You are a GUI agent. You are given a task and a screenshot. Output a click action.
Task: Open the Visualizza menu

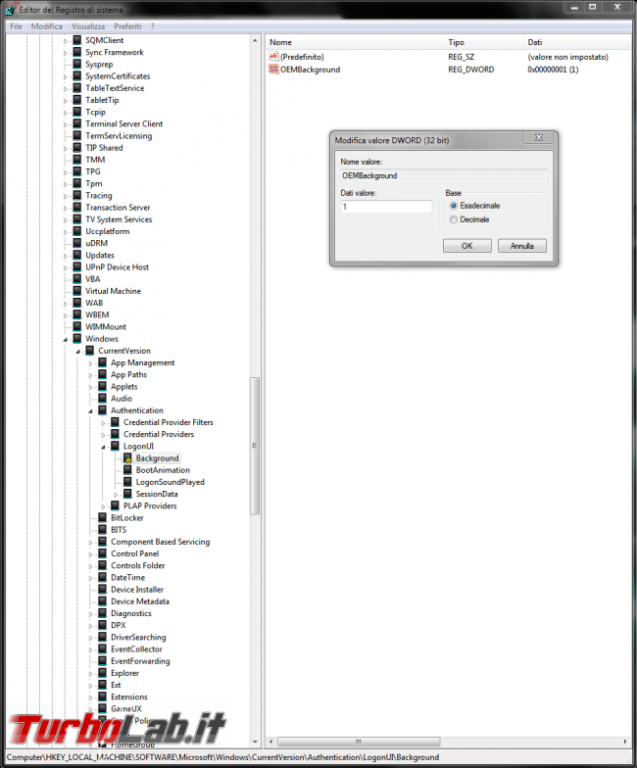click(88, 26)
